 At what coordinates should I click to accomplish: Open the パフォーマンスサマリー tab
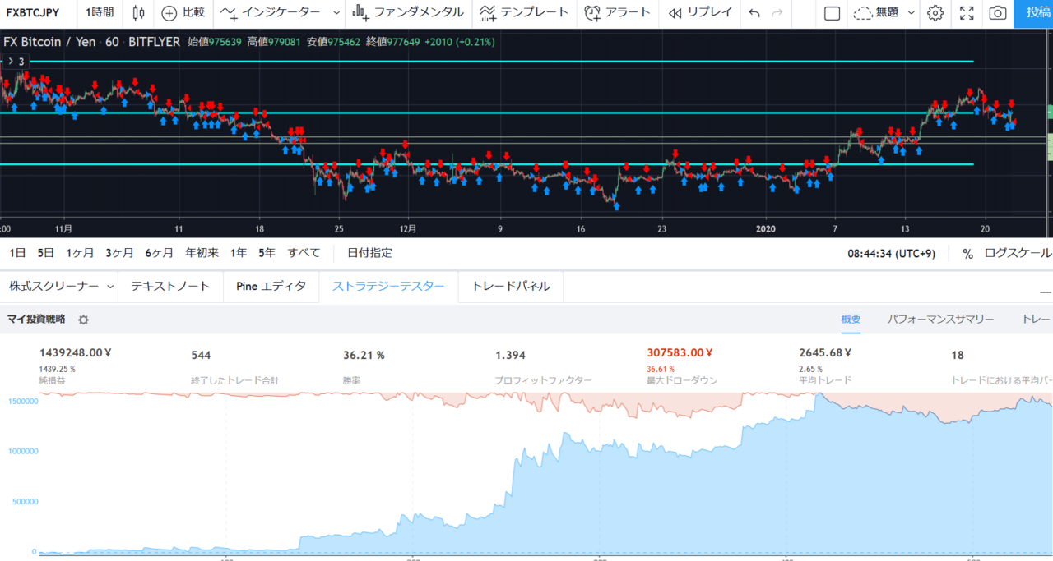tap(940, 320)
